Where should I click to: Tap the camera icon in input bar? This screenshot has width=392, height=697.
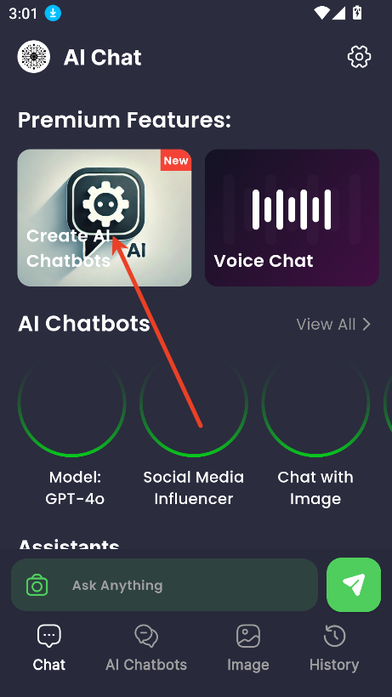click(x=37, y=586)
